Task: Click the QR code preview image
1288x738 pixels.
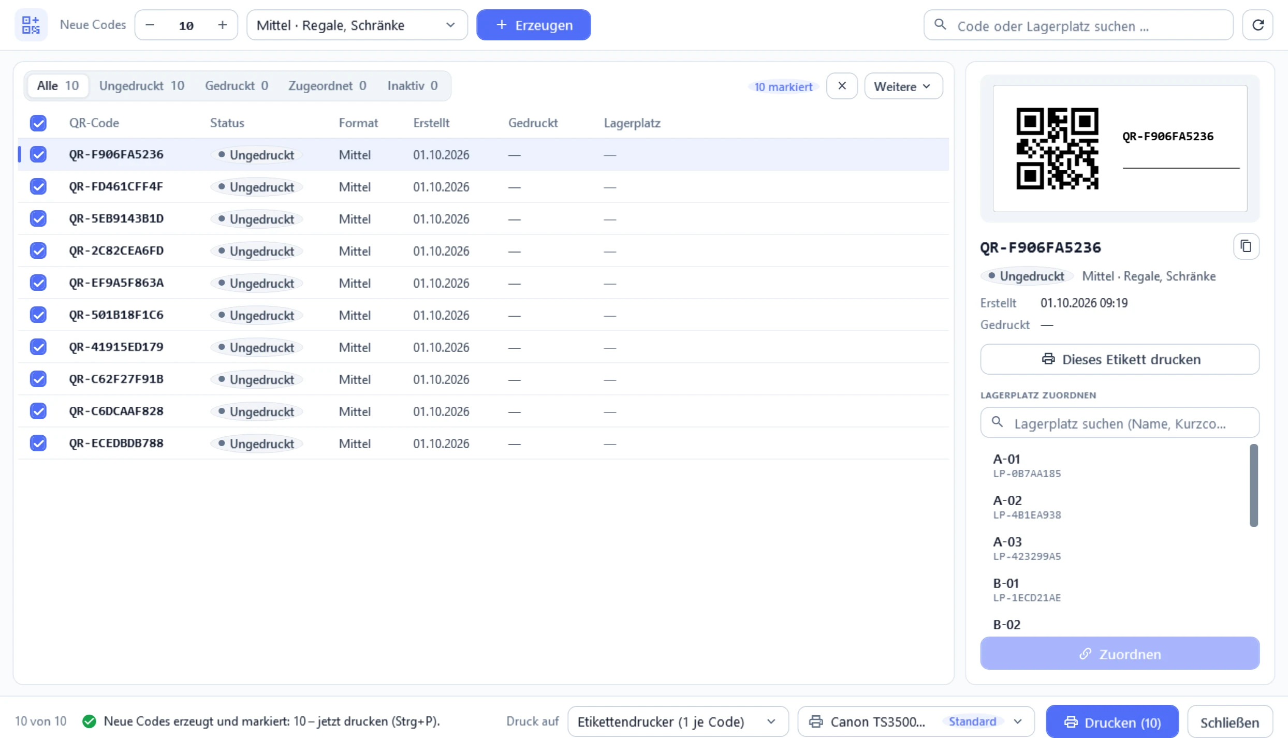Action: pos(1058,149)
